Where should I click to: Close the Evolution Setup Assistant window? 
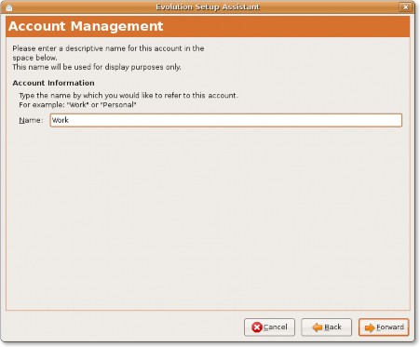coord(405,7)
